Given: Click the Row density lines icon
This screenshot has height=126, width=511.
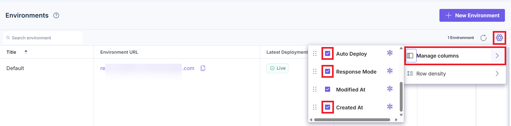Looking at the screenshot, I should (410, 74).
